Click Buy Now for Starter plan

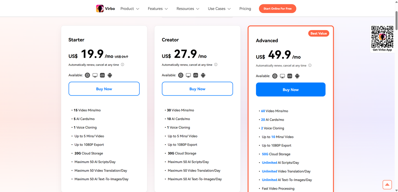[104, 89]
